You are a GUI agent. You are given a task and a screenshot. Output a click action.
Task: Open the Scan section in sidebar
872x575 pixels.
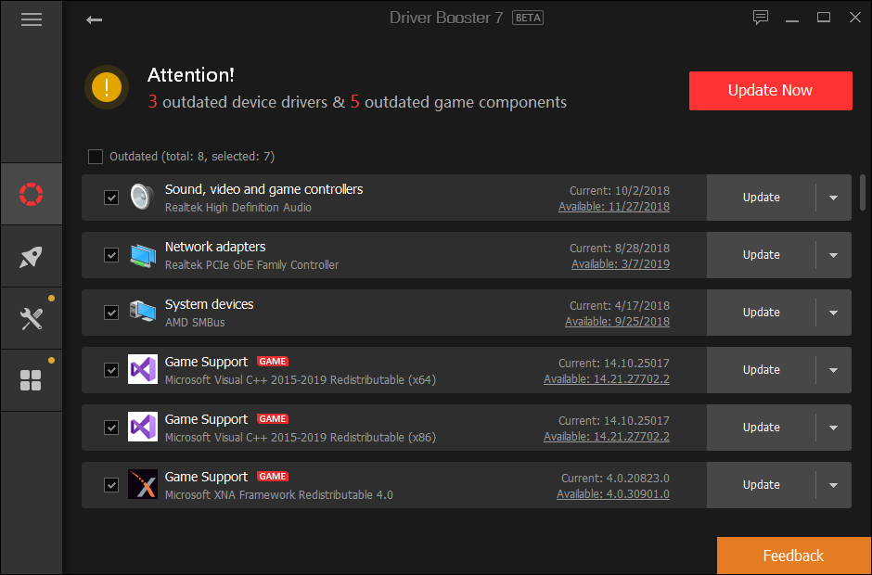[x=32, y=194]
